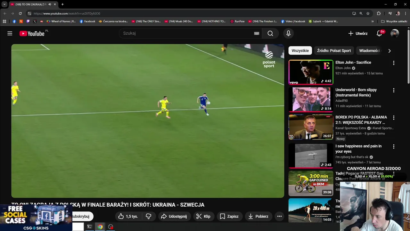The width and height of the screenshot is (410, 231).
Task: Open the install app icon in address bar
Action: [354, 13]
